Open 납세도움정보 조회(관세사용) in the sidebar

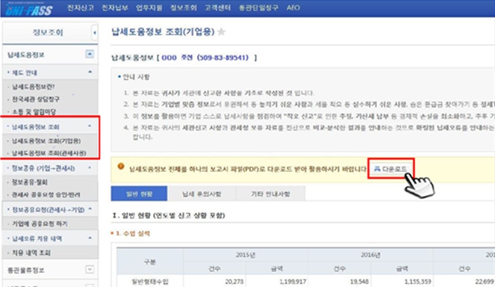49,153
